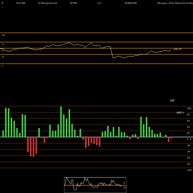The image size is (193, 193).
Task: Click the MR axis label -100
Action: [189, 170]
